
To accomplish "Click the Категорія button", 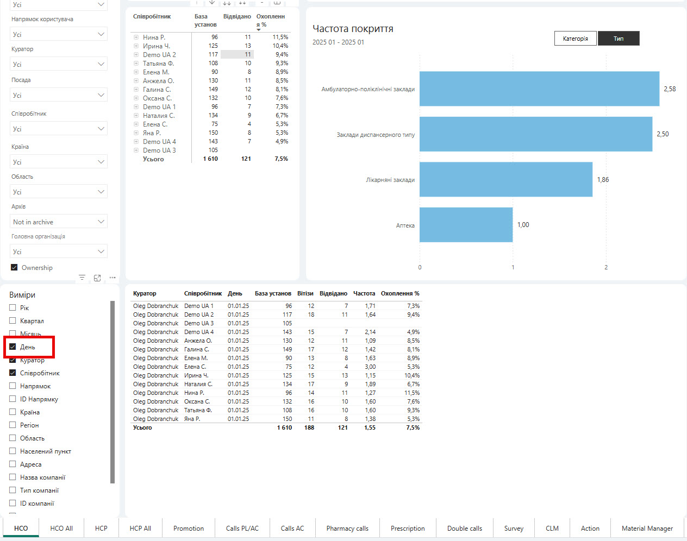I will pyautogui.click(x=575, y=39).
